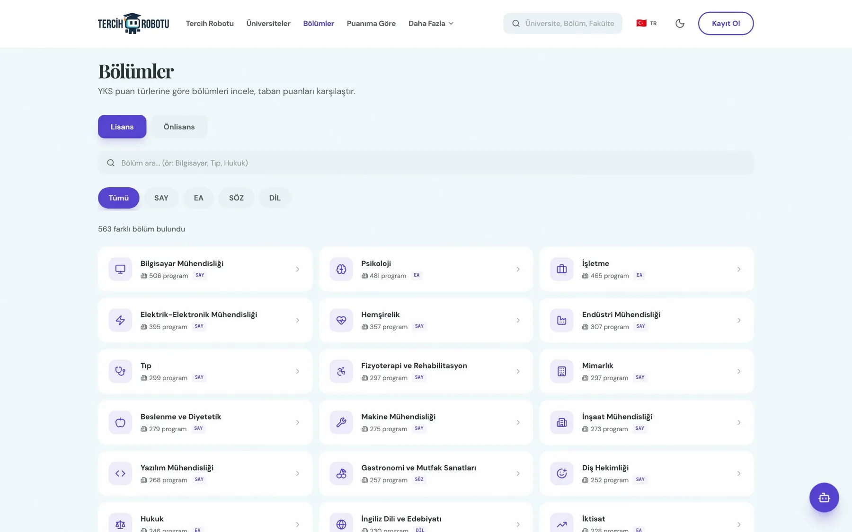852x532 pixels.
Task: Open the TR language selector
Action: (647, 23)
